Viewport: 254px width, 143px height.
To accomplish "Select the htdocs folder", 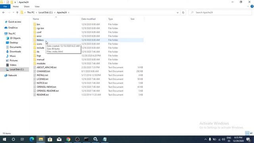I will (88, 40).
